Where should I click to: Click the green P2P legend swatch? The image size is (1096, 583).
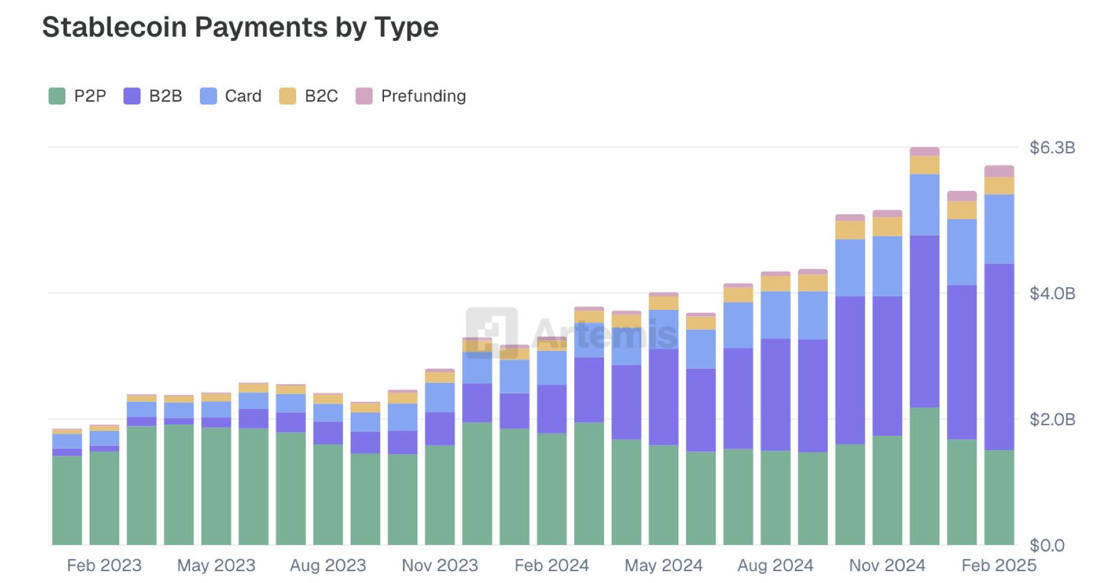pos(57,96)
